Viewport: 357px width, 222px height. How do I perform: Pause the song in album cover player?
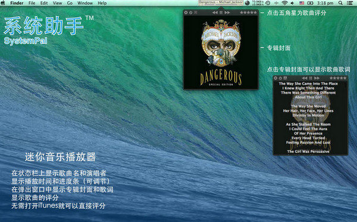(221, 12)
